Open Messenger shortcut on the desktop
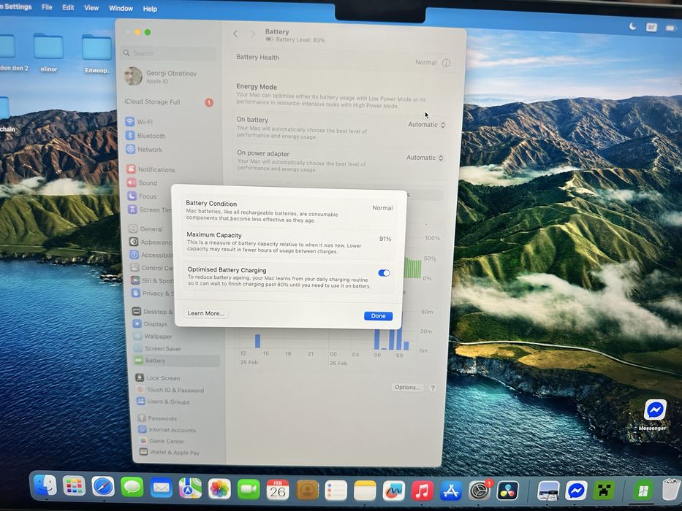This screenshot has height=511, width=682. click(x=655, y=410)
